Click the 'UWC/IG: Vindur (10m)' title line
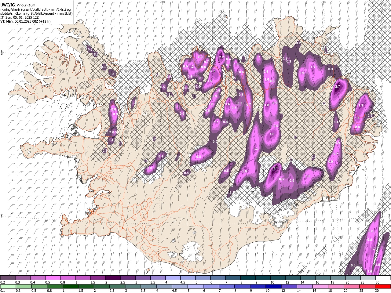 (19, 5)
